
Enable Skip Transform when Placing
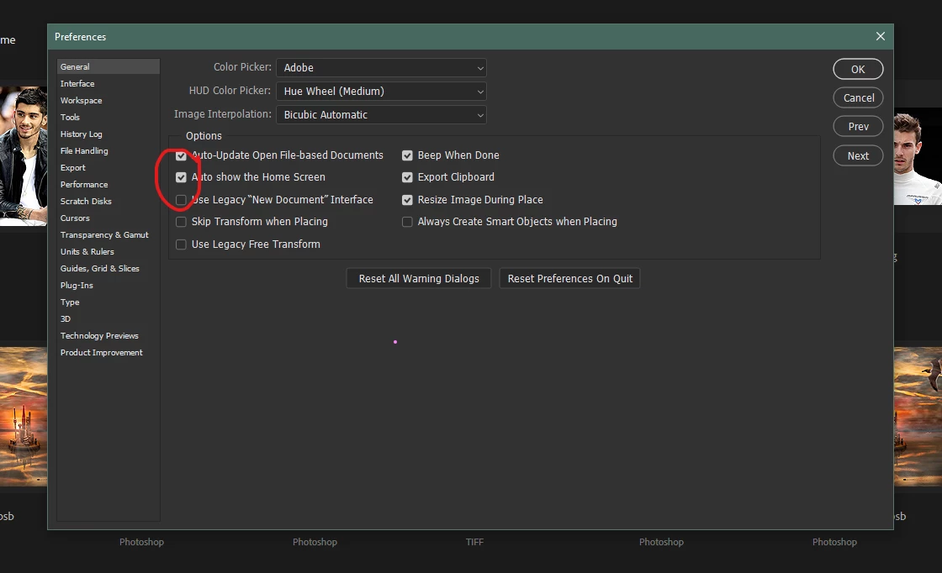[181, 222]
